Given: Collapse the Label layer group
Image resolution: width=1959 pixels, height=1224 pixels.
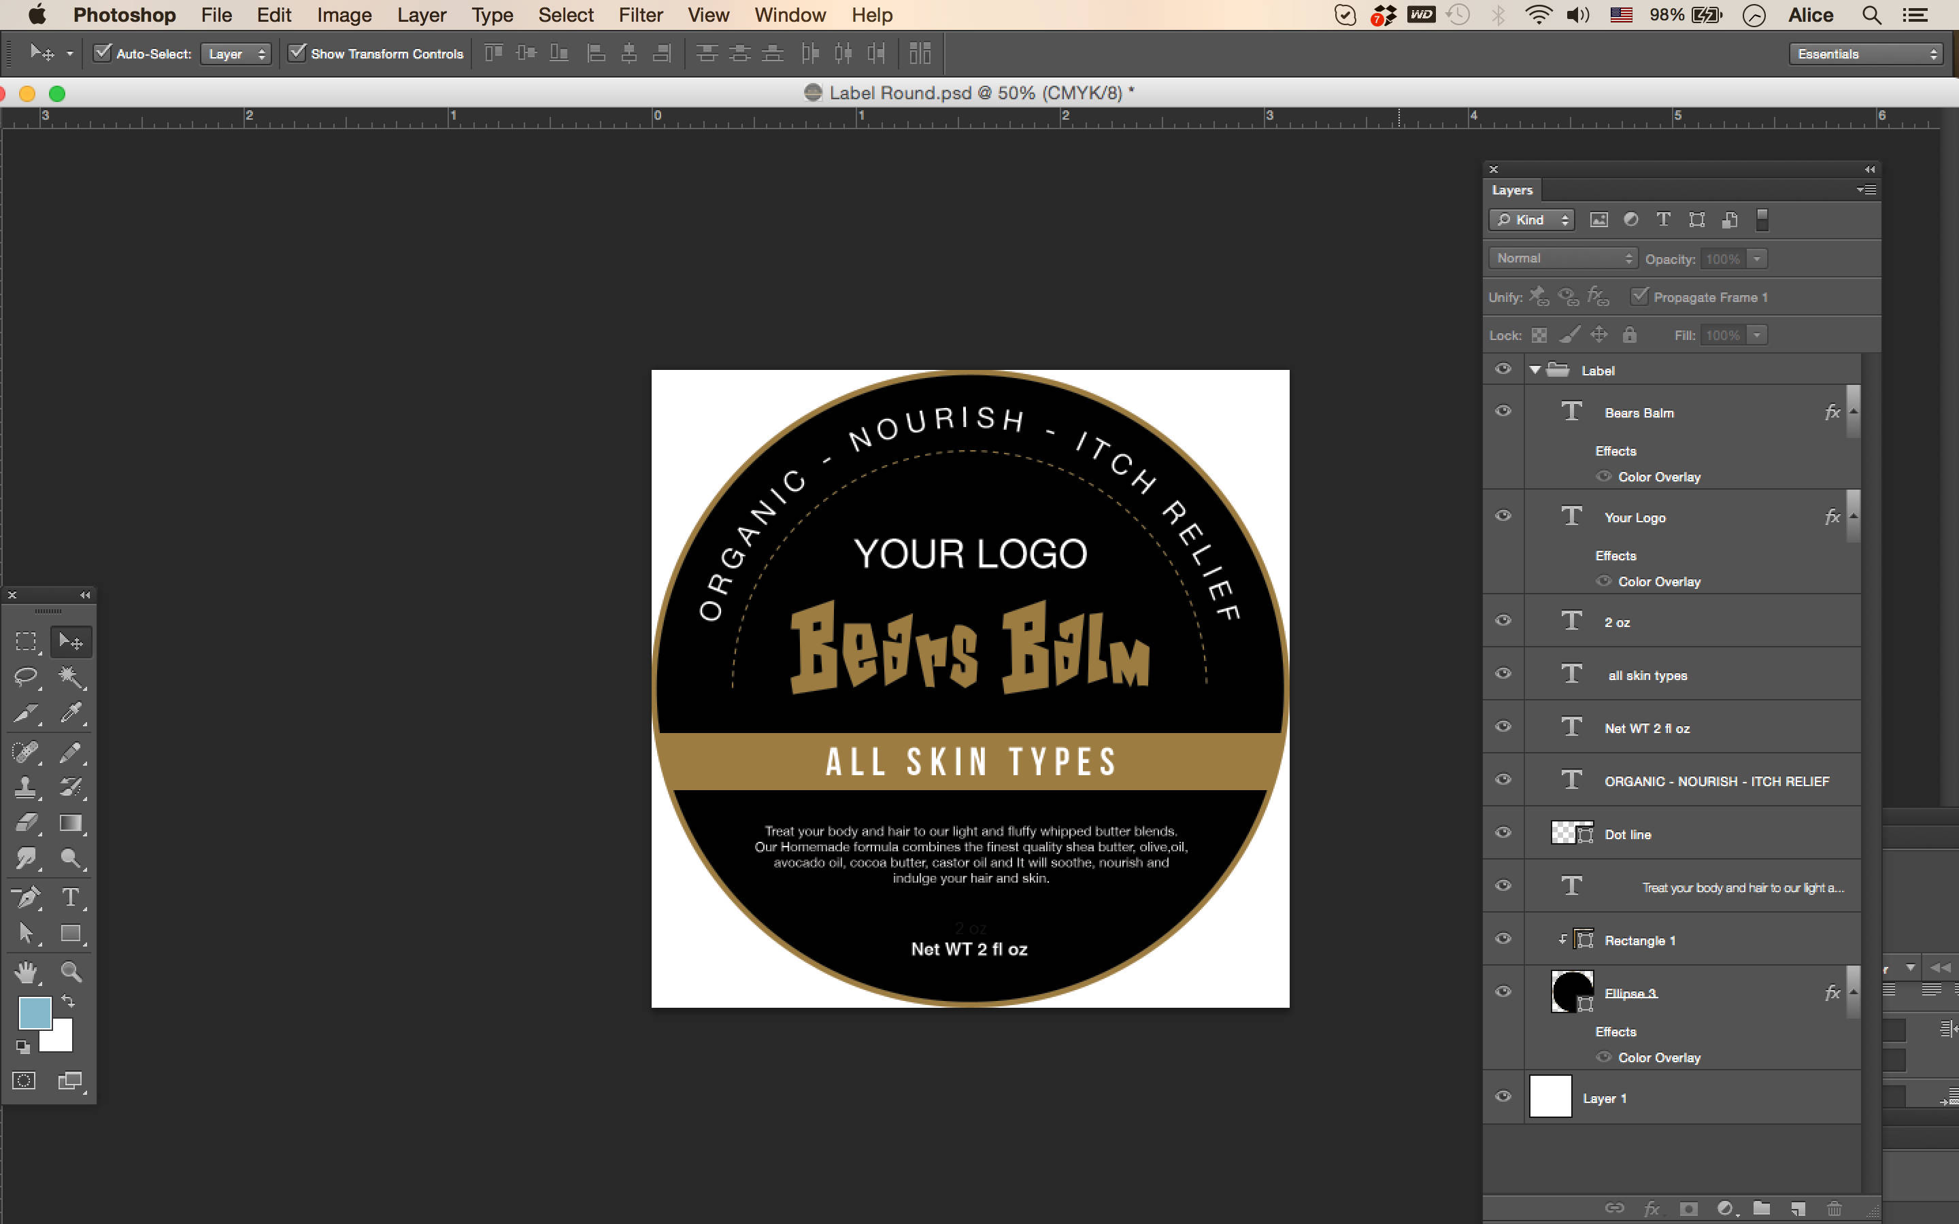Looking at the screenshot, I should click(x=1535, y=369).
